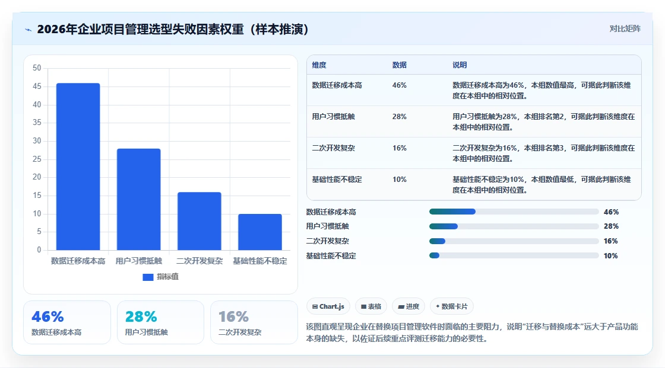Select the 进度 tag chip
The height and width of the screenshot is (368, 665).
click(408, 306)
